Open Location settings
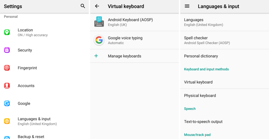 tap(44, 32)
